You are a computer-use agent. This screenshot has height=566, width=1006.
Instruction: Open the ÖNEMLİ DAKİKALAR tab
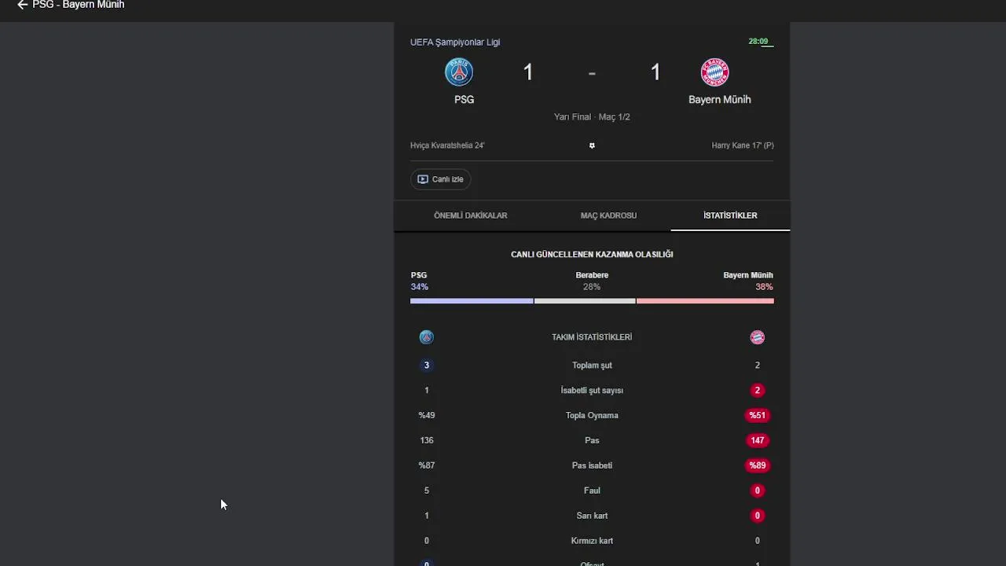pos(470,215)
